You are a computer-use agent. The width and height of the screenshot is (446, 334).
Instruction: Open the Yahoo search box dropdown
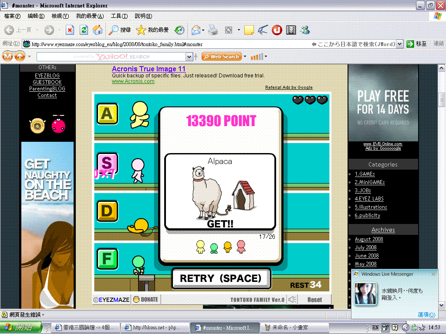[189, 57]
